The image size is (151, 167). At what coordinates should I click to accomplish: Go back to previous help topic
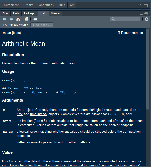[x=4, y=19]
